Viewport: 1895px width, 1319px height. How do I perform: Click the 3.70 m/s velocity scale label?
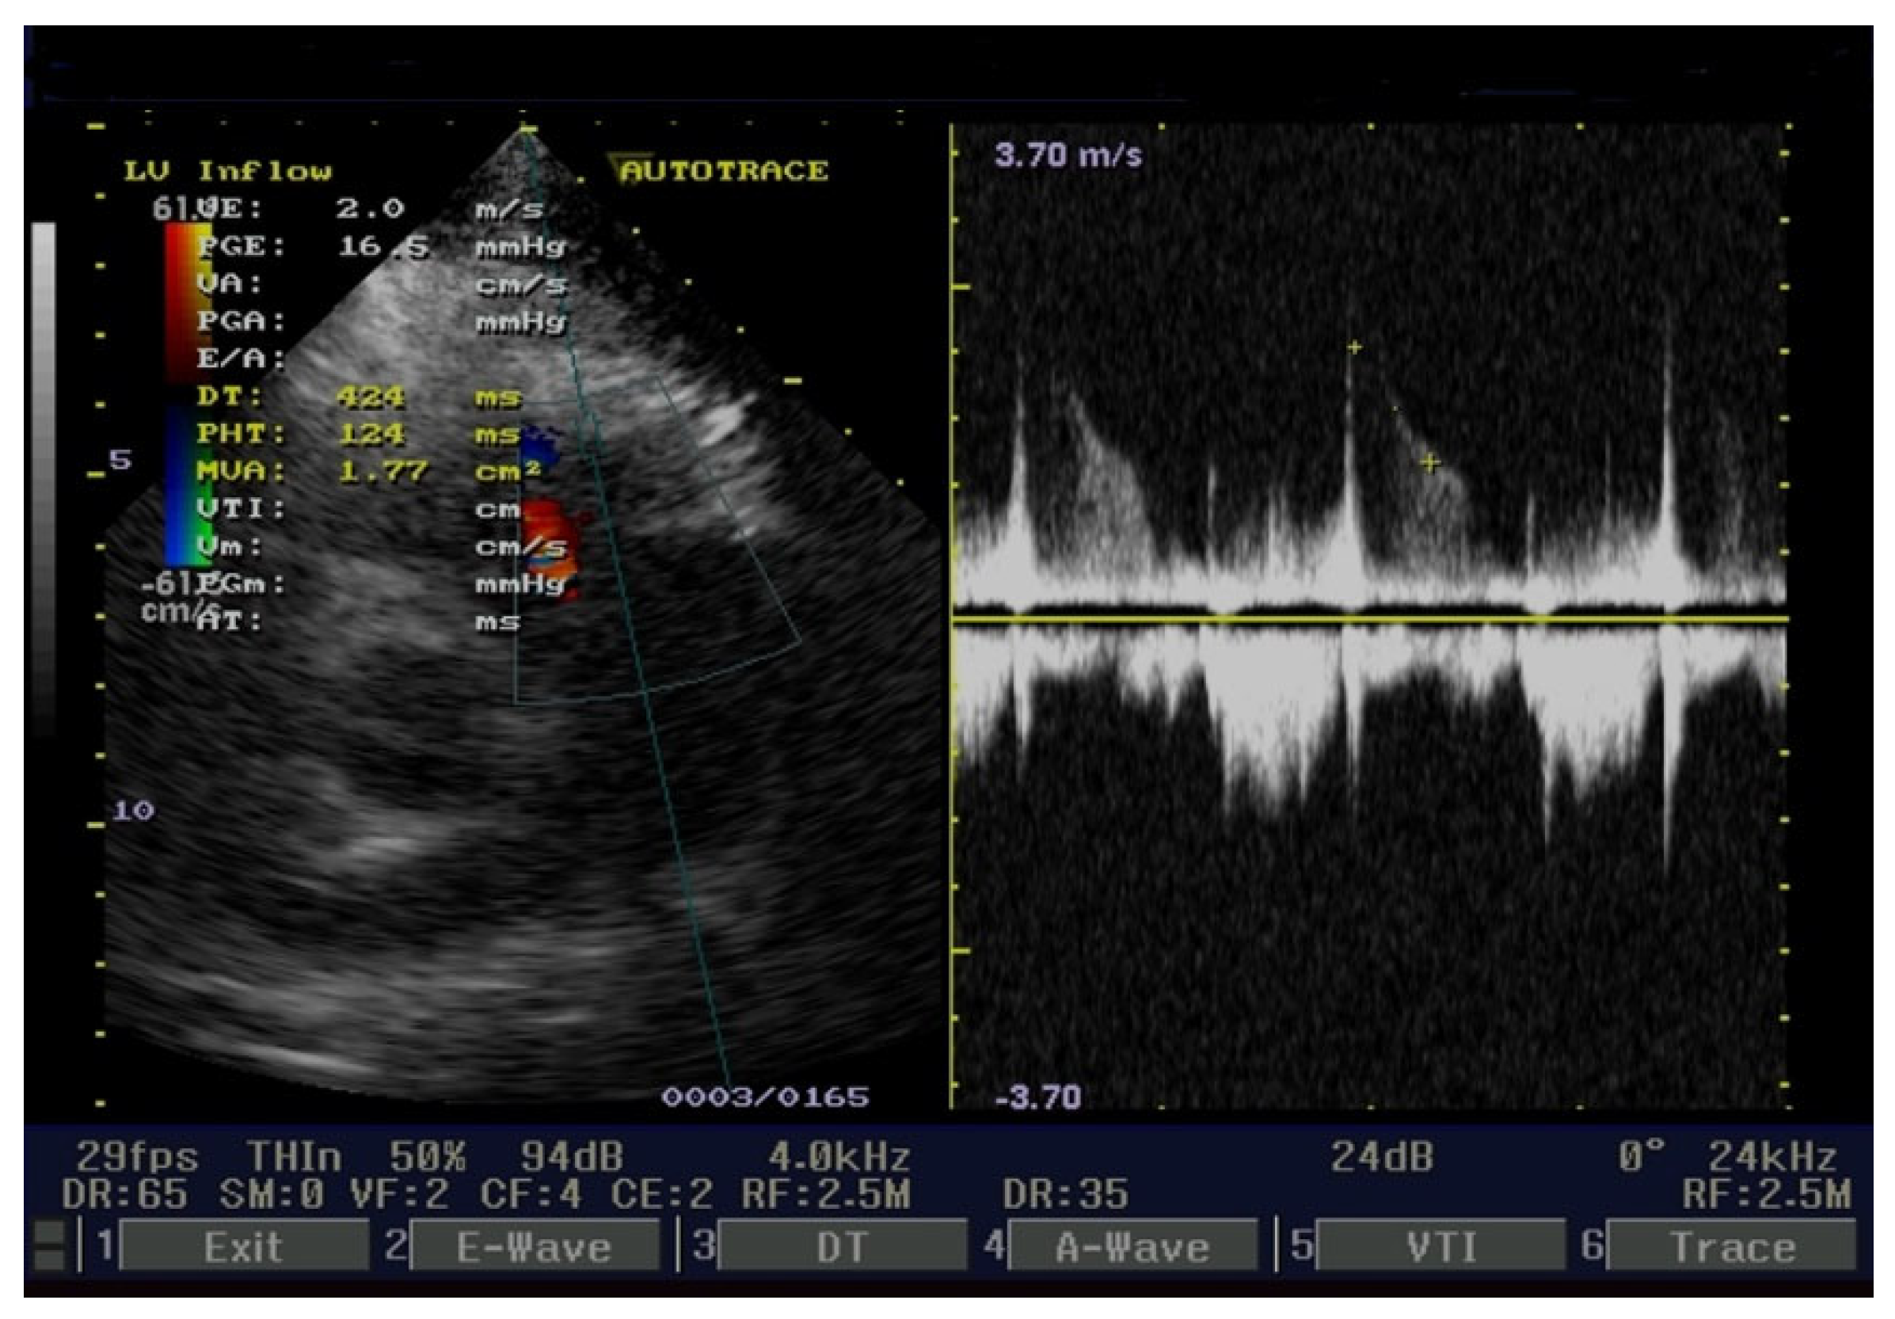tap(1068, 155)
